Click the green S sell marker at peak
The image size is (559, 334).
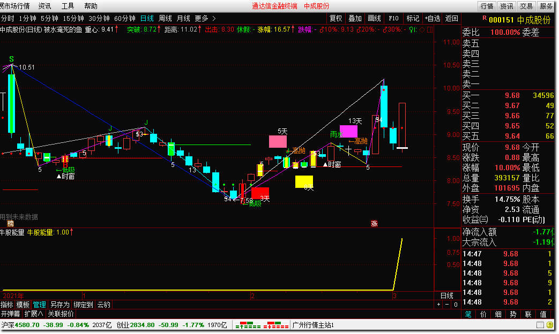pyautogui.click(x=11, y=59)
